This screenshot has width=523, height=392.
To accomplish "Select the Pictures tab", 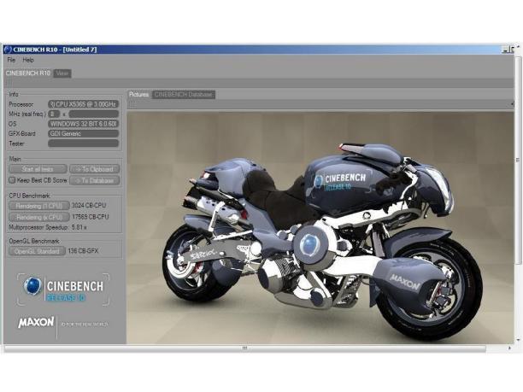I will [x=138, y=95].
